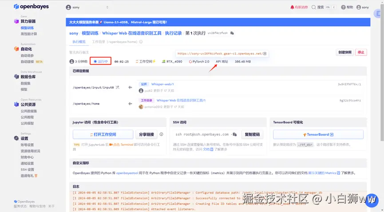Viewport: 384px width, 212px height.
Task: Open Resource Usage in the sidebar
Action: pos(30,151)
